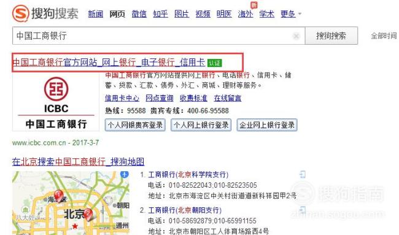The image size is (399, 235).
Task: Click the www.icbc.com.cn URL text
Action: [39, 143]
